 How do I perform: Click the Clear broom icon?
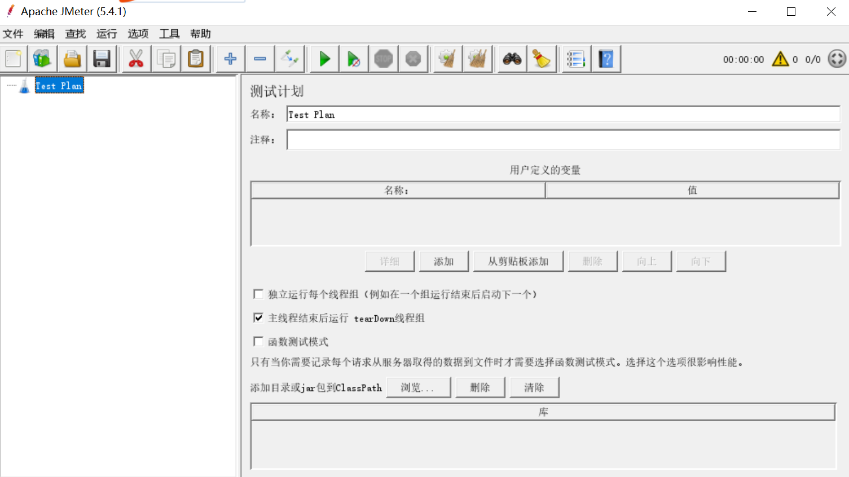coord(447,59)
